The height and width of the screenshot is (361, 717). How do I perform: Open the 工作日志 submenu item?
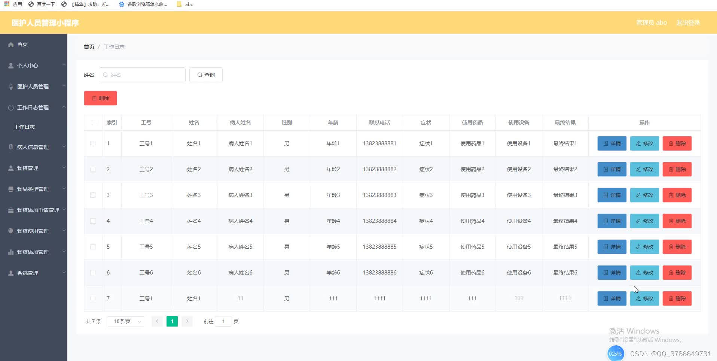[x=24, y=127]
